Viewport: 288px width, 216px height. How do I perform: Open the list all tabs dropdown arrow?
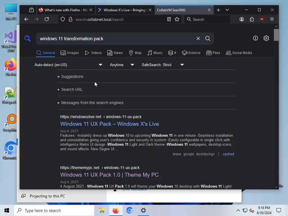[227, 10]
